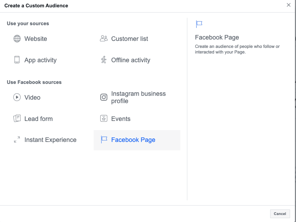Click the star calendar Events icon
Image resolution: width=296 pixels, height=222 pixels.
(x=103, y=119)
